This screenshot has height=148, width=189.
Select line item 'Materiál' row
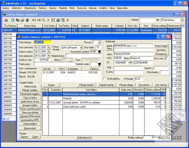pos(104,98)
